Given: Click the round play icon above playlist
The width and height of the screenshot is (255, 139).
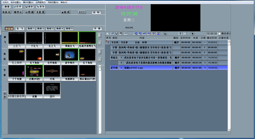Looking at the screenshot, I should pyautogui.click(x=192, y=34).
